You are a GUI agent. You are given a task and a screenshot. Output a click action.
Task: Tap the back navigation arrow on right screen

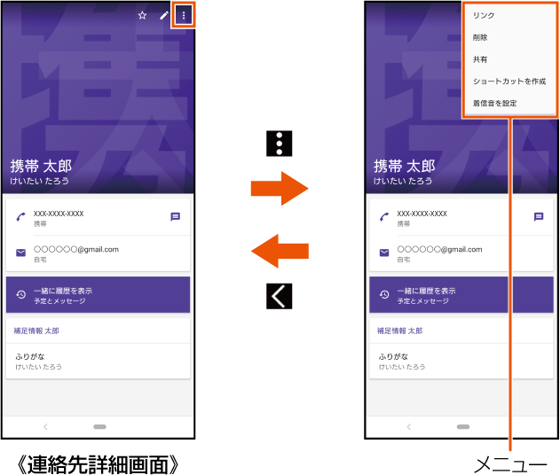pos(409,426)
